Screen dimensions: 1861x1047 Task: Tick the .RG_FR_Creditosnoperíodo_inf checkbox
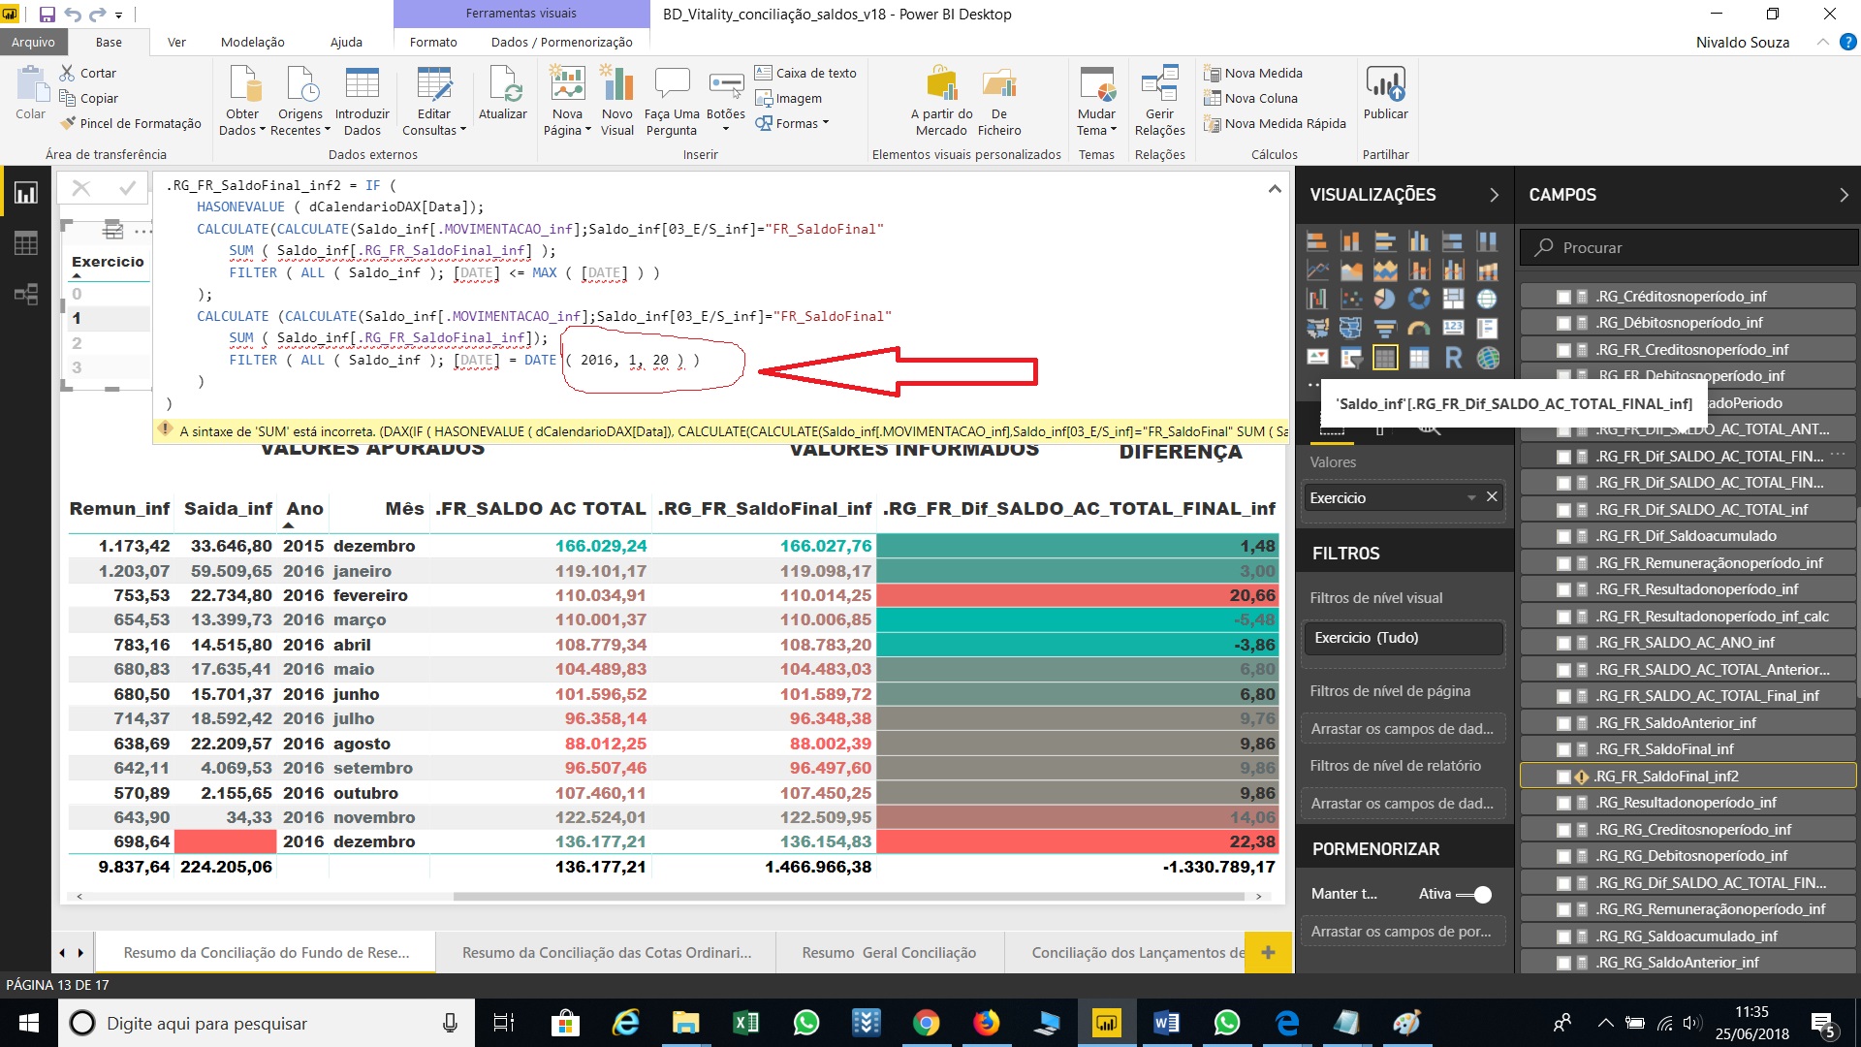pyautogui.click(x=1563, y=350)
